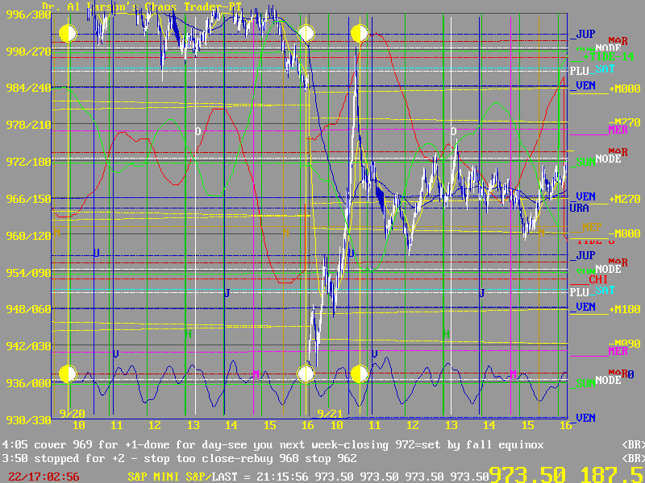The width and height of the screenshot is (645, 483).
Task: Click the top-row rightmost moon phase icon
Action: (360, 33)
